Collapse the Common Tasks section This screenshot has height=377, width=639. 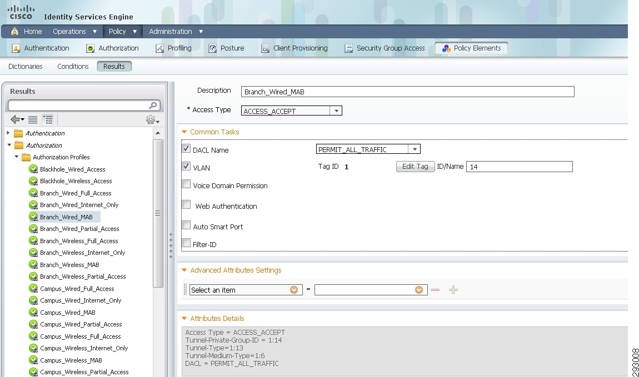tap(184, 132)
